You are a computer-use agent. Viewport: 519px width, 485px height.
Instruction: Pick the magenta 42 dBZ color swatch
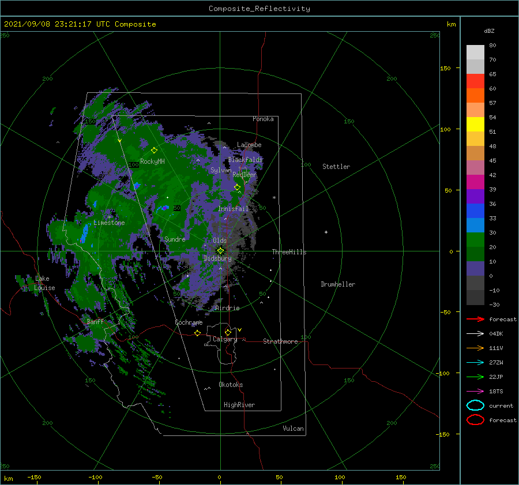[475, 182]
